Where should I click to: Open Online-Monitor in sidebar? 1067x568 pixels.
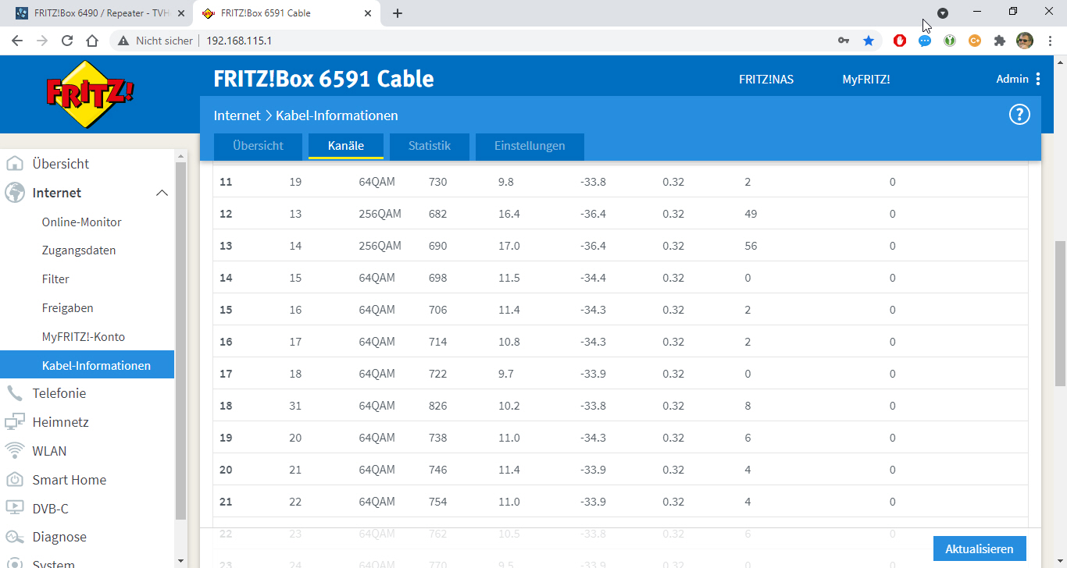(82, 222)
